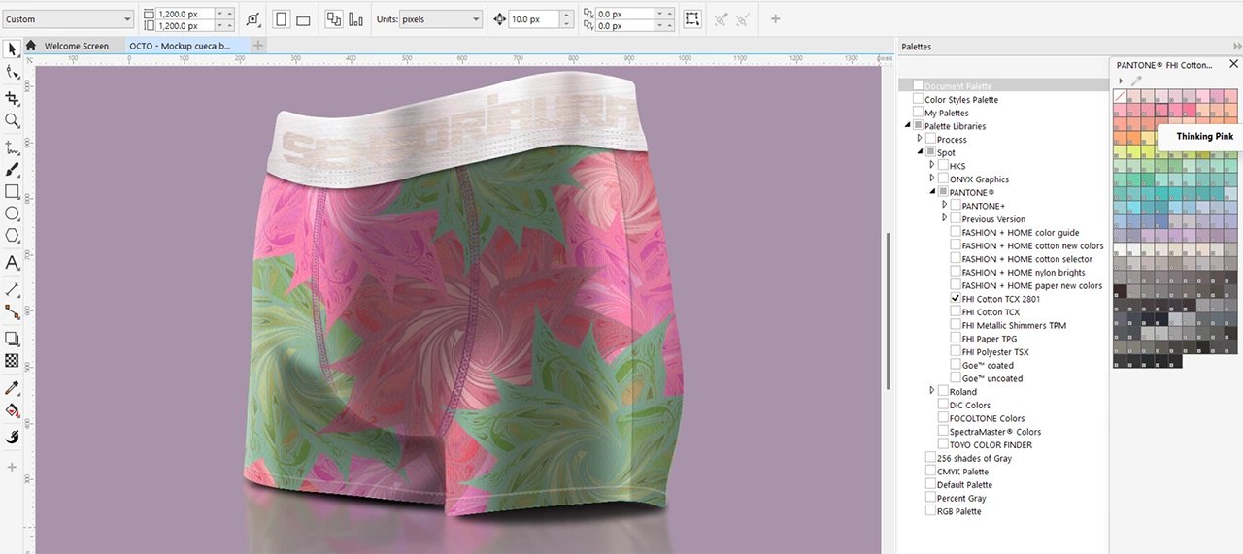Collapse the Palette Libraries tree node
Screen dimensions: 1243x554
point(908,126)
